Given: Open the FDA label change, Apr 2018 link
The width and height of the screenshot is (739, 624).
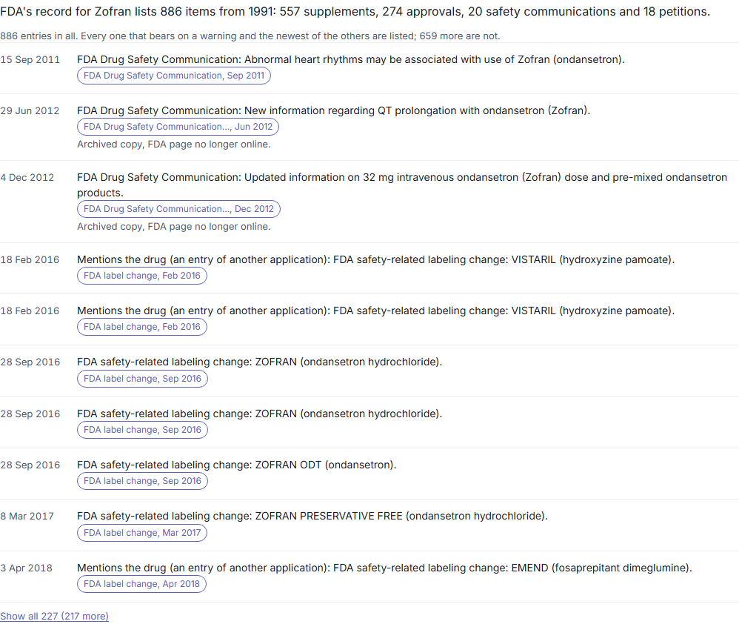Looking at the screenshot, I should 141,584.
